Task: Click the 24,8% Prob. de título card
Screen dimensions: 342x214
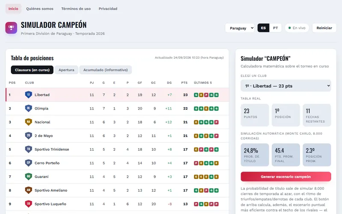Action: coord(255,155)
